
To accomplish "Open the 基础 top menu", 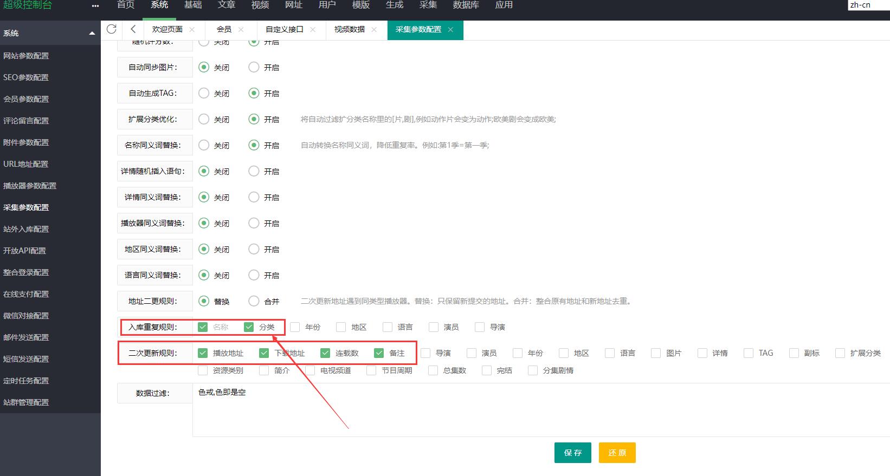I will [193, 5].
